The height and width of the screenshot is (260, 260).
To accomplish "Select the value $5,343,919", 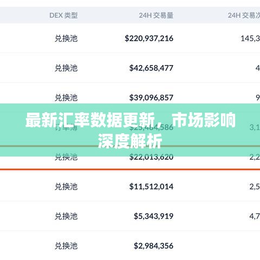I will click(x=153, y=216).
